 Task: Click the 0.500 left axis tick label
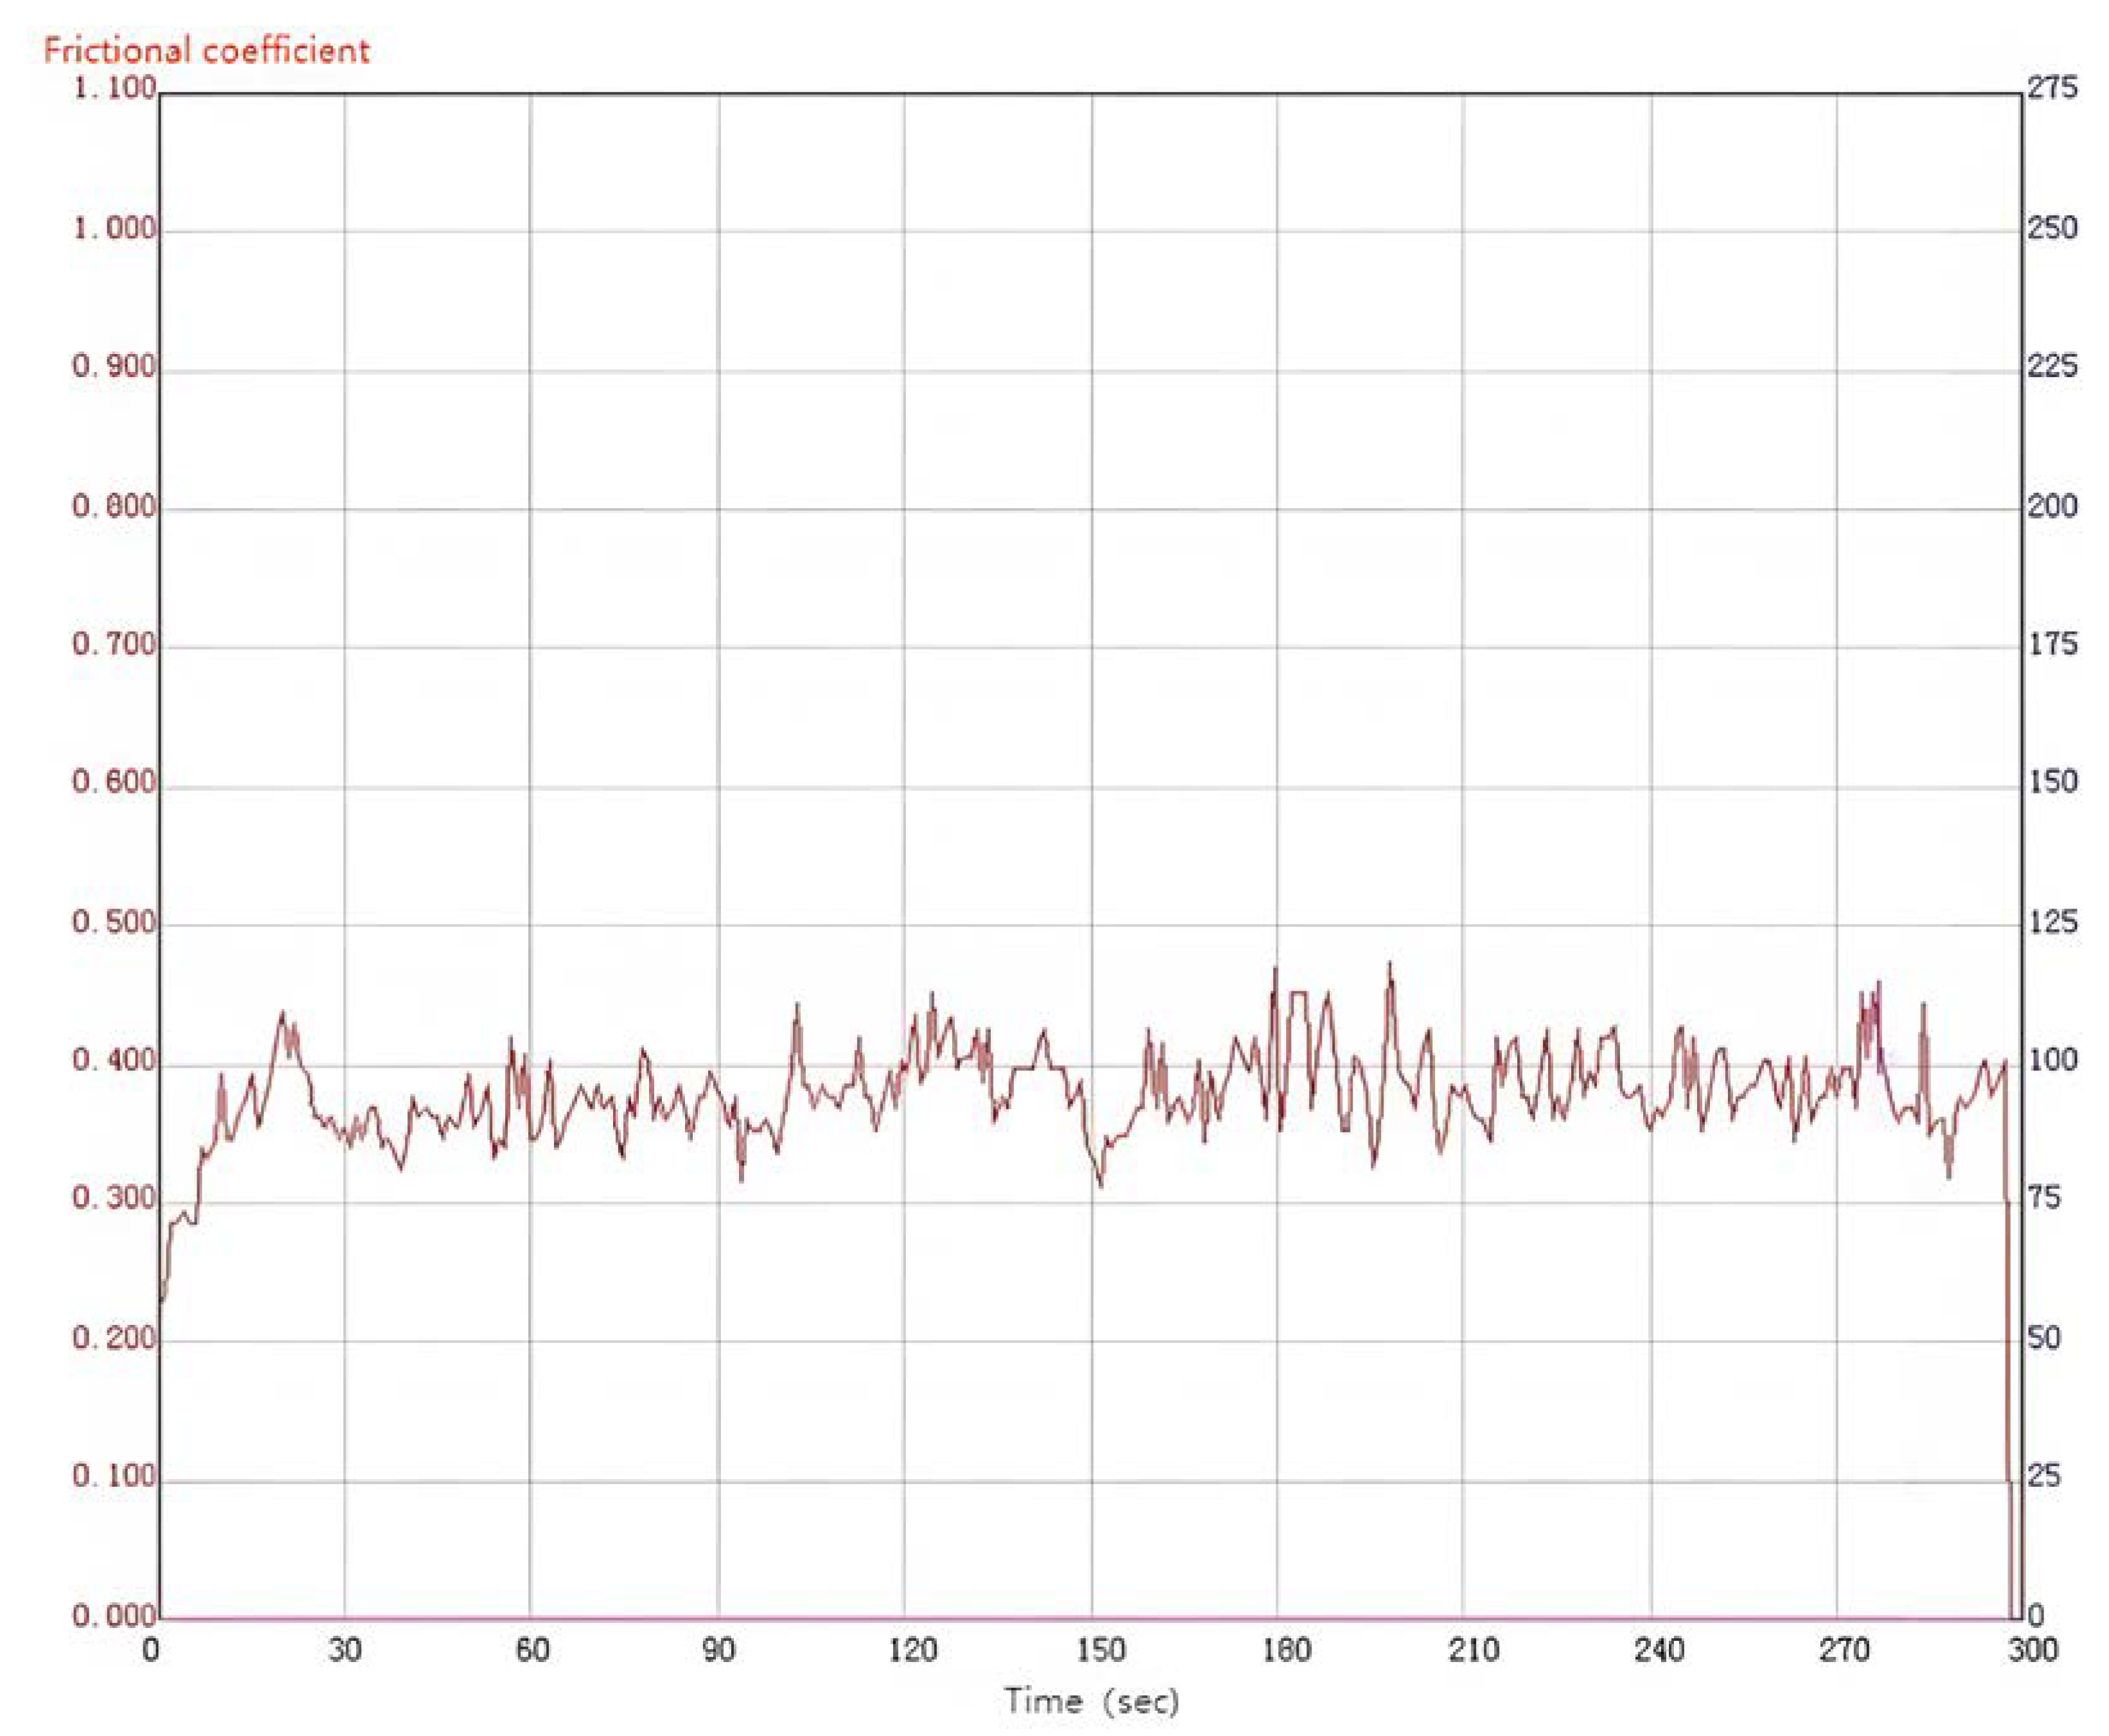click(x=114, y=922)
